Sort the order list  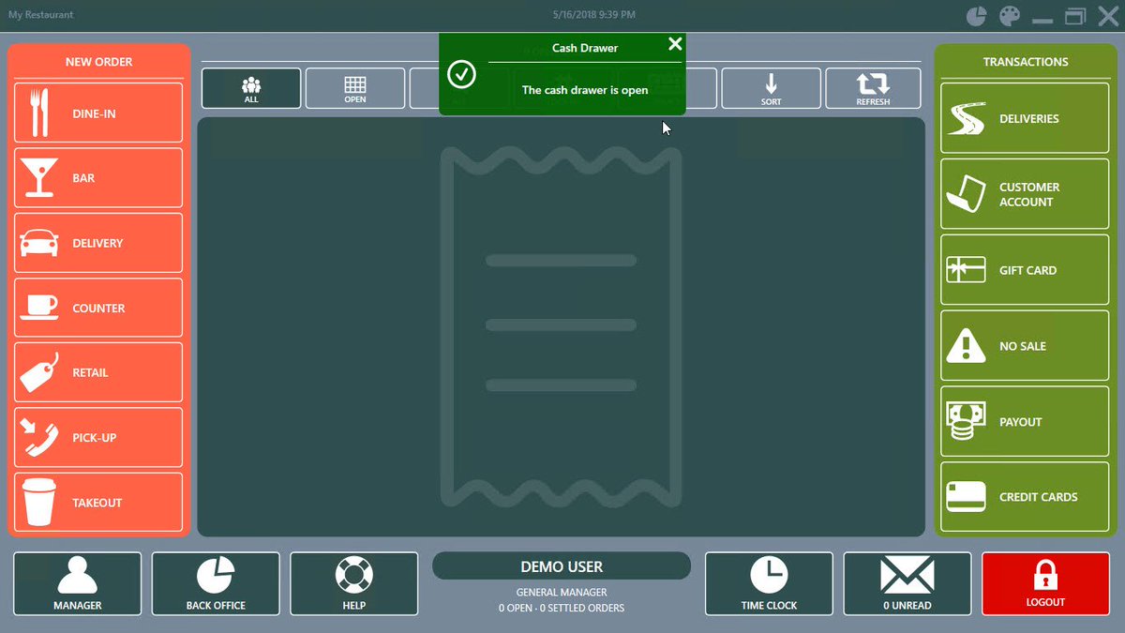tap(771, 89)
